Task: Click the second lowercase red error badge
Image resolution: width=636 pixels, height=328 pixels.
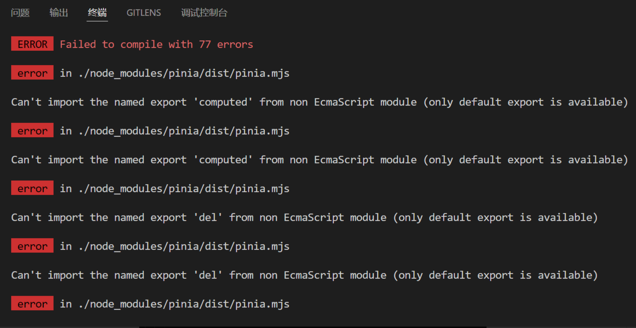Action: point(33,131)
